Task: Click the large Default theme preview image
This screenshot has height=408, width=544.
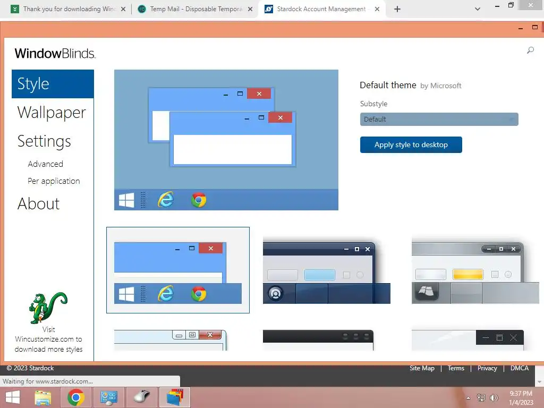Action: pos(226,140)
